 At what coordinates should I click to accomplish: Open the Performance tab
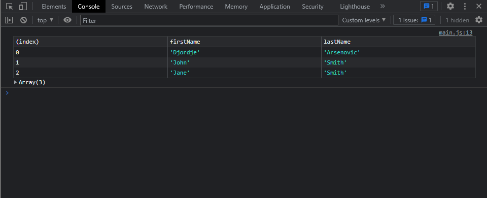click(196, 6)
